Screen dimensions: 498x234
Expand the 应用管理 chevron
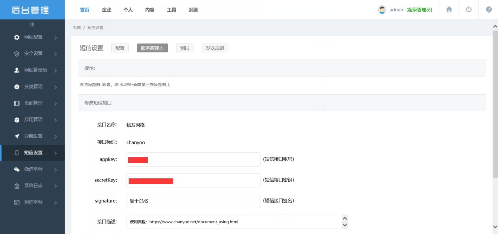click(56, 120)
